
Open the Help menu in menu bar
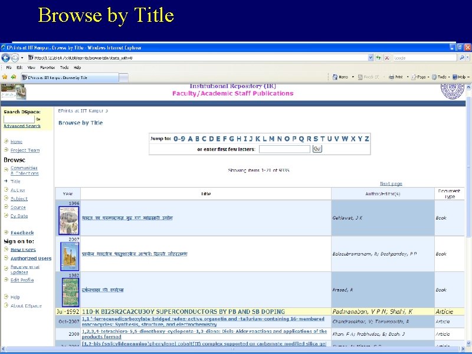(77, 67)
